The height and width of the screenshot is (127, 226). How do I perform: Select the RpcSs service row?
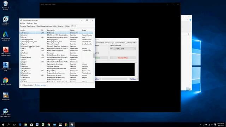56,37
